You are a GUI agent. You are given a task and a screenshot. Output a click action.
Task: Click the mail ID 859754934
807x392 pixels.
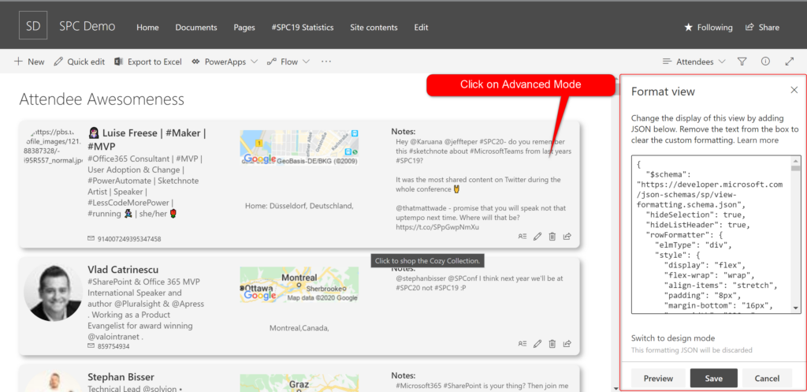pyautogui.click(x=113, y=346)
